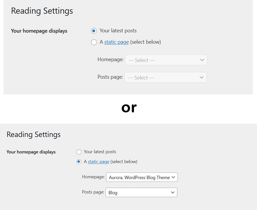257x210 pixels.
Task: Click 'Posts page:' label in top panel
Action: (110, 77)
